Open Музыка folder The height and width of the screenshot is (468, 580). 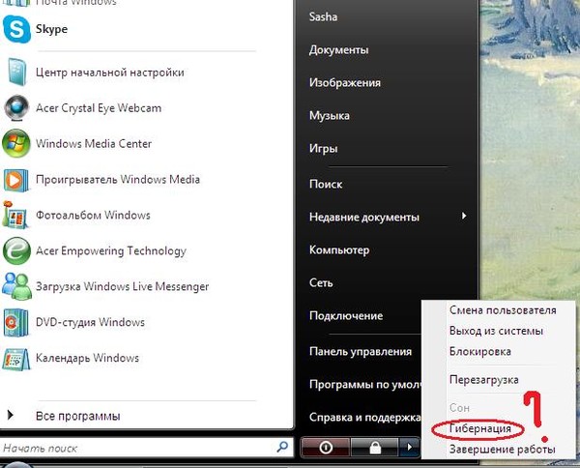click(330, 115)
